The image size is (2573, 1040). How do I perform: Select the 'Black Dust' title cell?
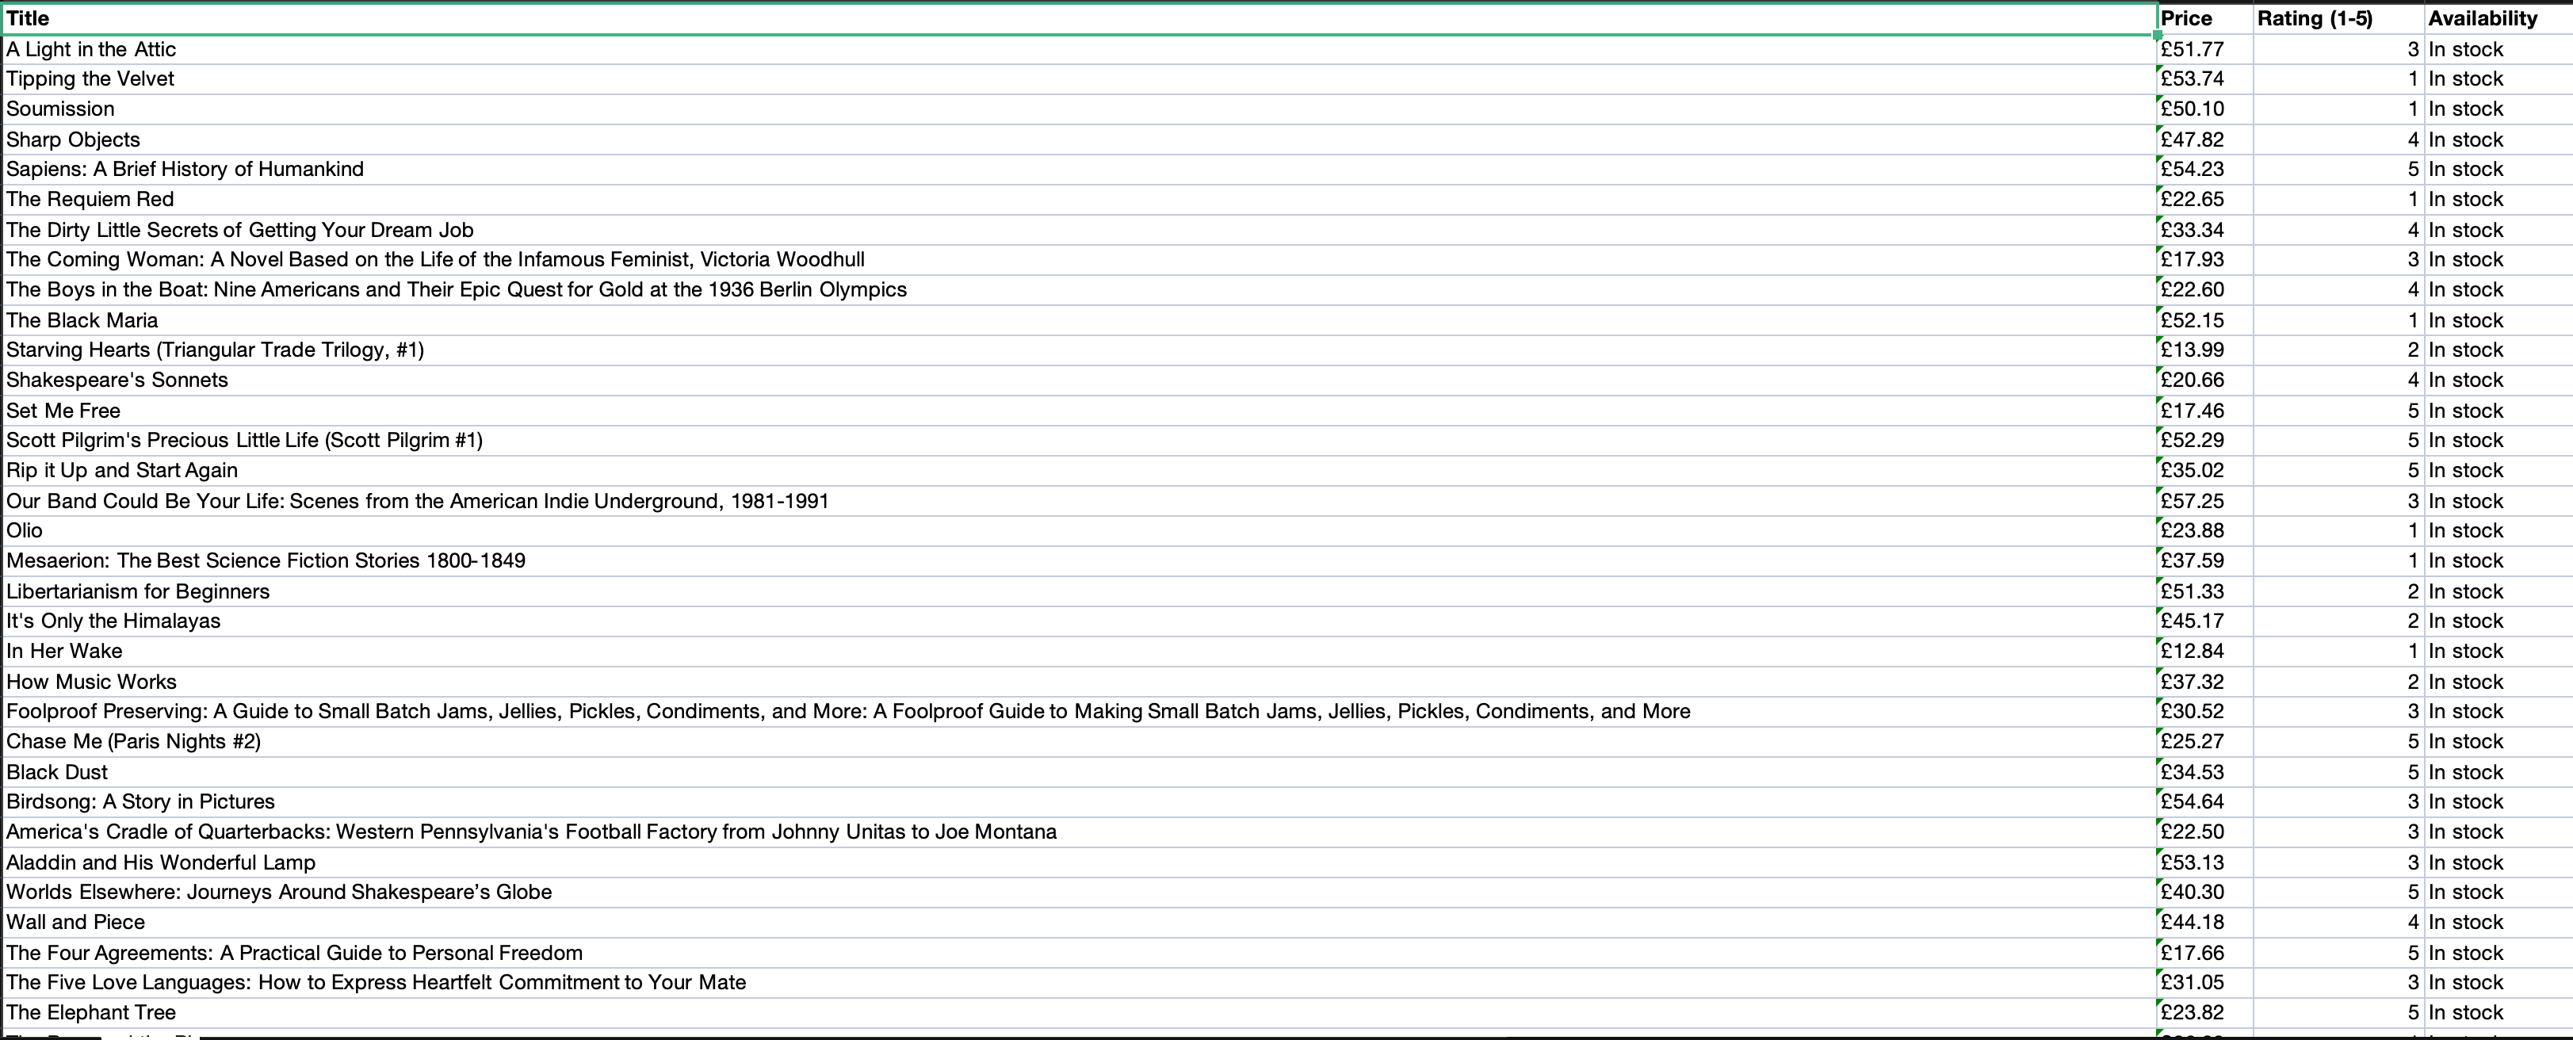[x=1079, y=772]
